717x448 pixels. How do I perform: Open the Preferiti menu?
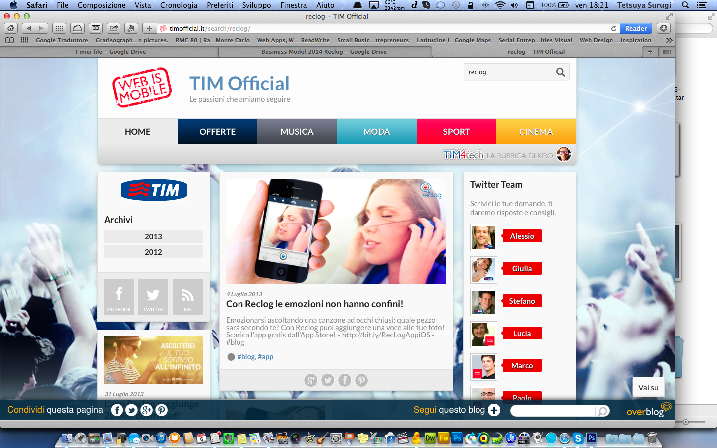220,5
